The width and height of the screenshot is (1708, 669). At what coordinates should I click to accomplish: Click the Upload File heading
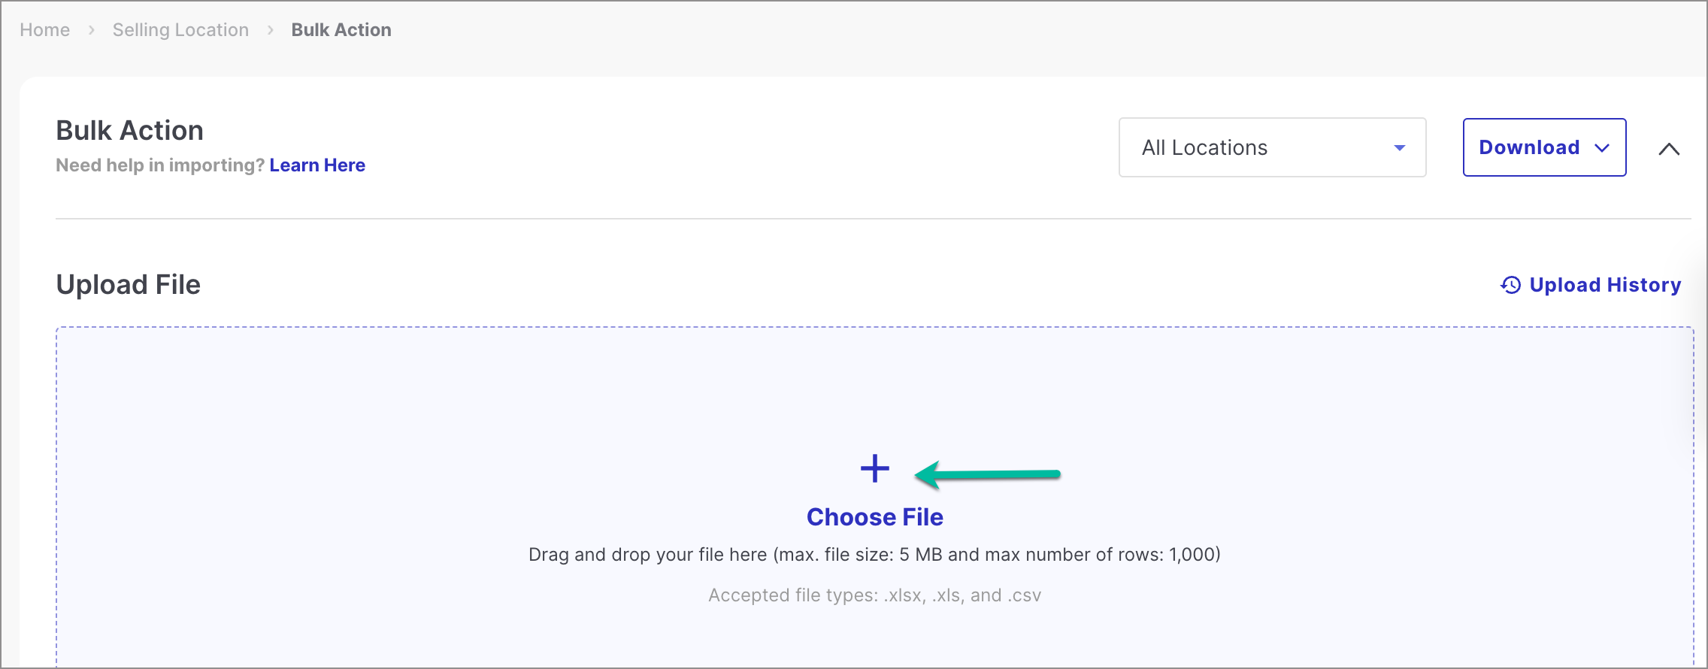pos(128,285)
